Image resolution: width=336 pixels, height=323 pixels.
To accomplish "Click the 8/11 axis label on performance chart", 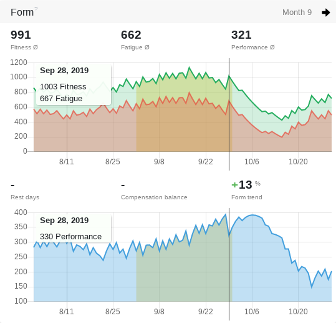I will pos(67,311).
